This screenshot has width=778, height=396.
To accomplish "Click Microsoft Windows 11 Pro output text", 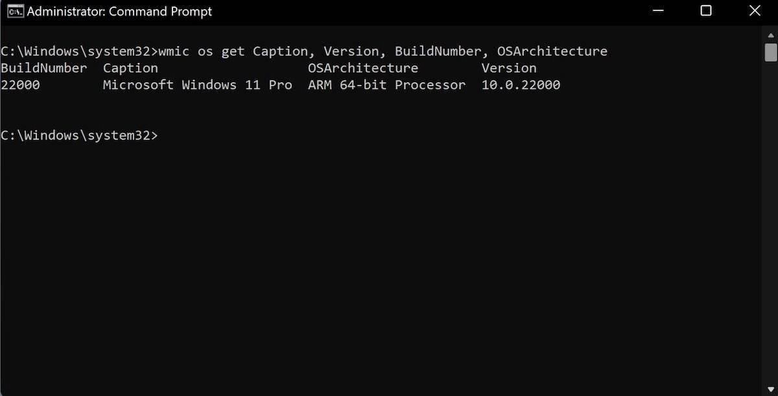I will 196,84.
